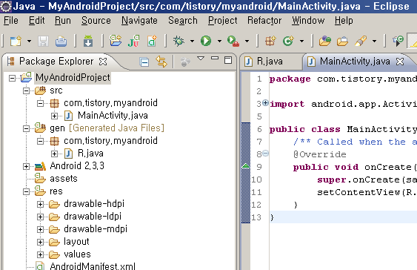
Task: Collapse the res folder node
Action: 26,191
